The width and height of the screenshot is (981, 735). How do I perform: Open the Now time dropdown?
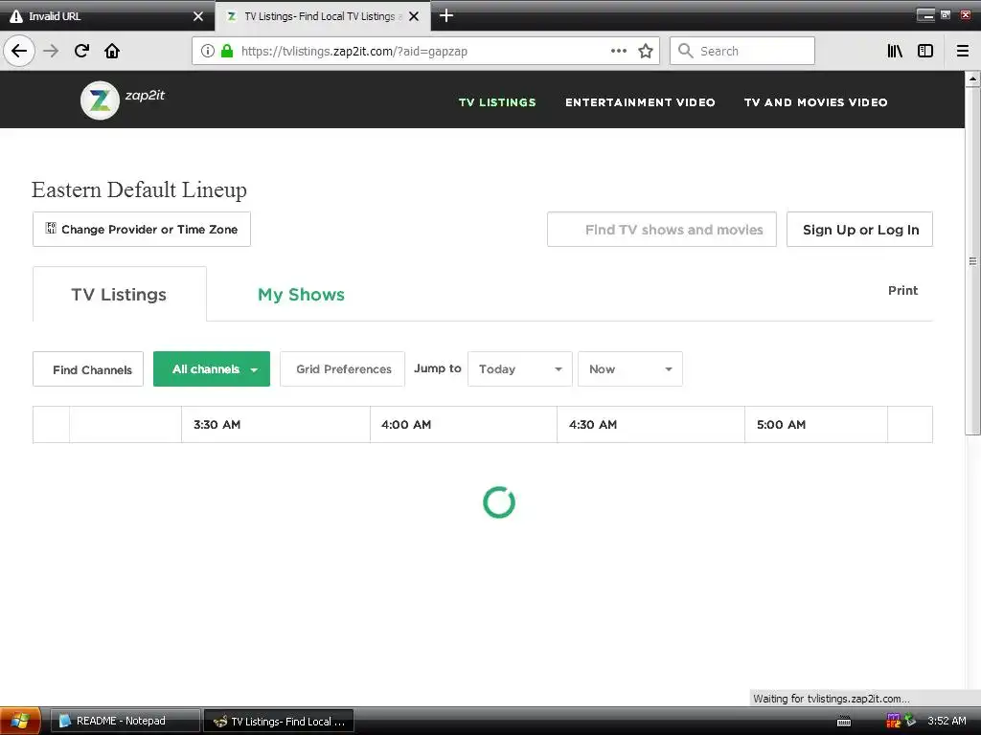(x=630, y=369)
